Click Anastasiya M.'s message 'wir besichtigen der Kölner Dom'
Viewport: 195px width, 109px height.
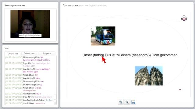[x=37, y=71]
